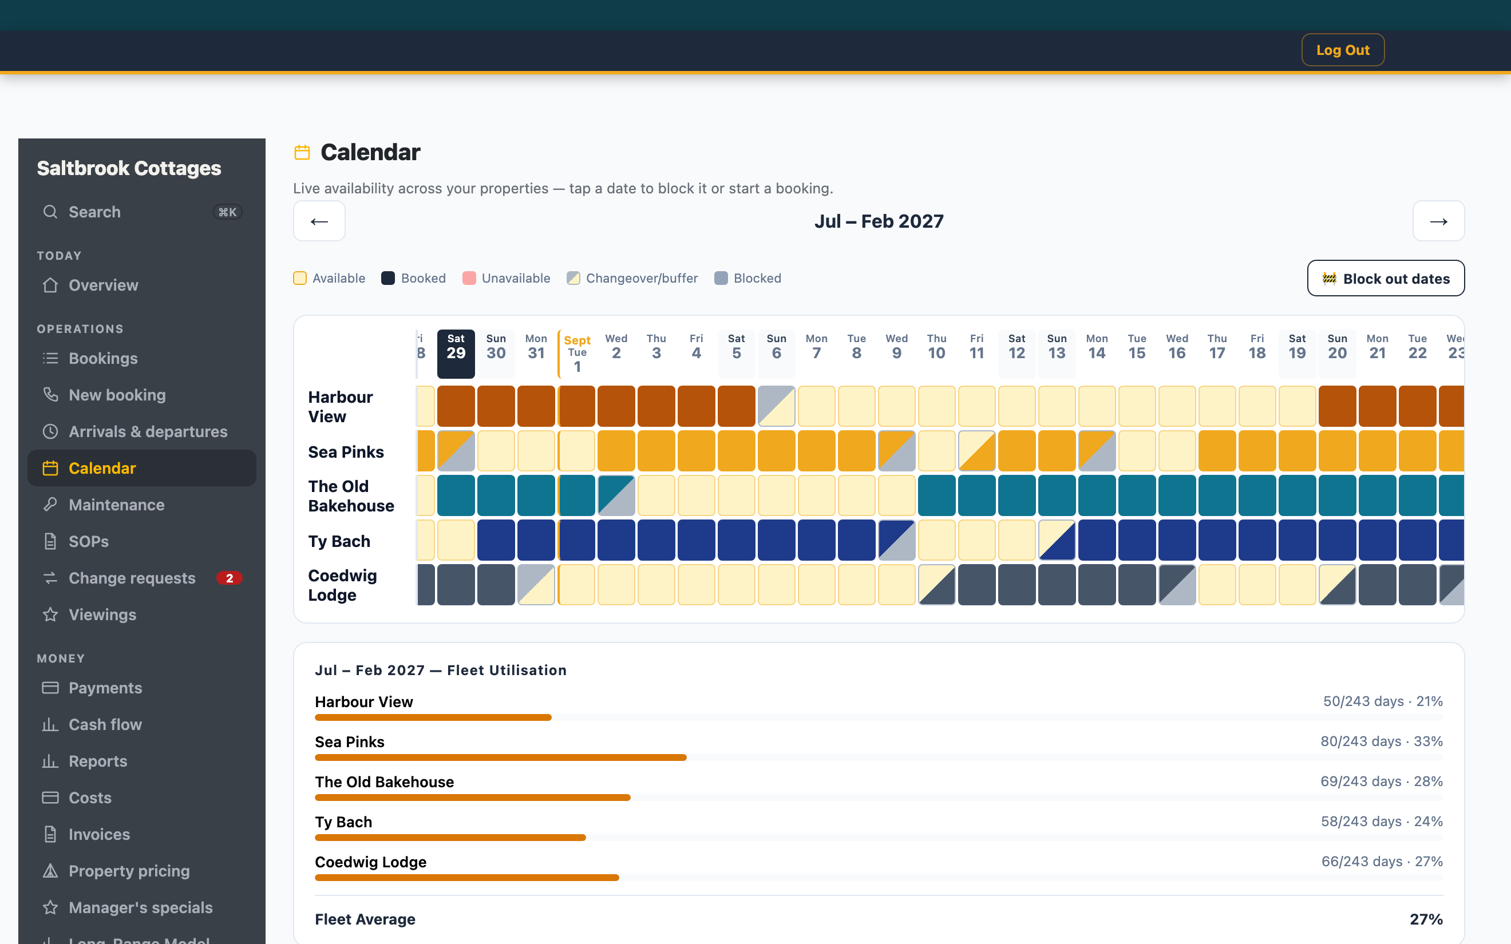Click the Invoices document icon
1511x944 pixels.
[x=50, y=834]
